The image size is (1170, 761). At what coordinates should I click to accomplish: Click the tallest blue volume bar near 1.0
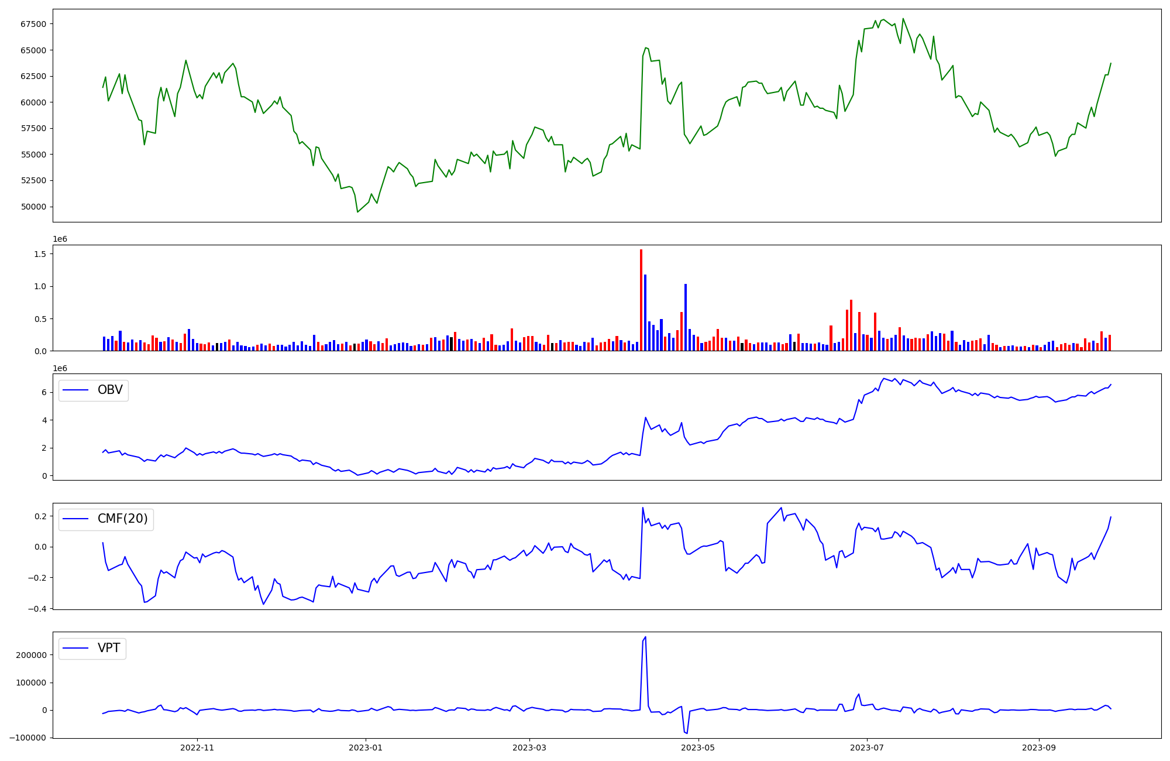[x=686, y=317]
